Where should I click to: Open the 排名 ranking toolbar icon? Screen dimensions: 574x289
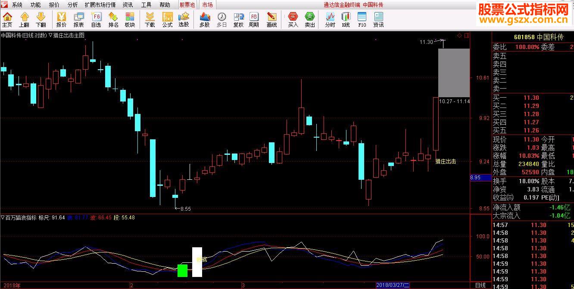click(113, 20)
